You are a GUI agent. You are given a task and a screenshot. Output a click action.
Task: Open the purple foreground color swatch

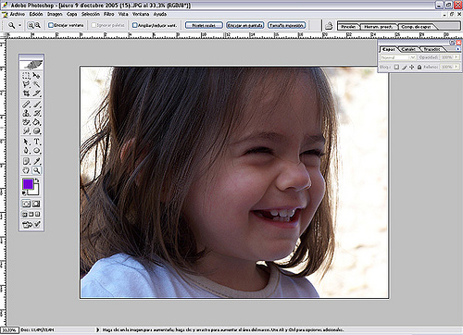click(28, 184)
